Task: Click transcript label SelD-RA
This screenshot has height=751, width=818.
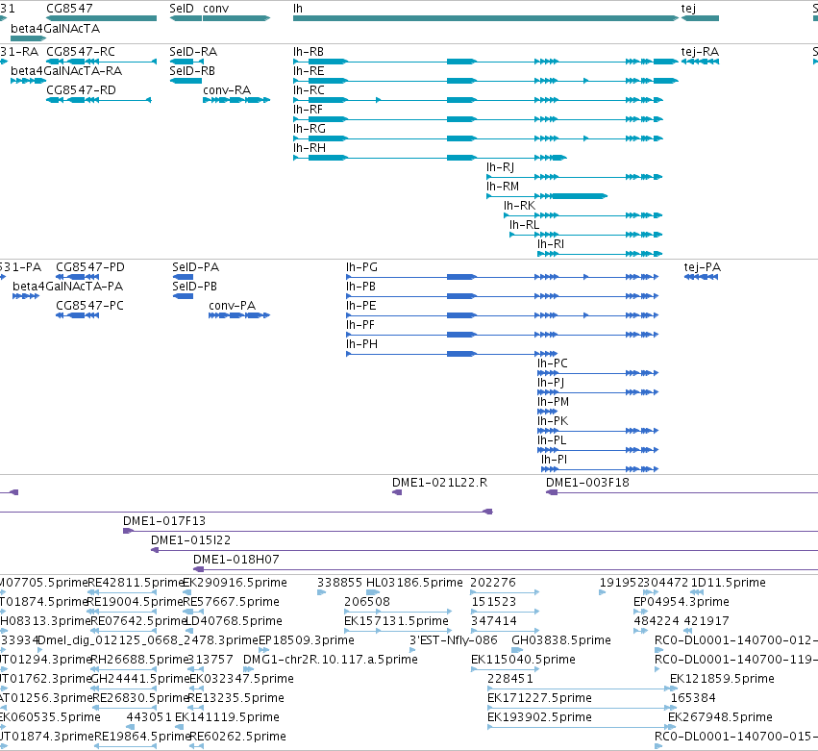Action: [x=193, y=52]
